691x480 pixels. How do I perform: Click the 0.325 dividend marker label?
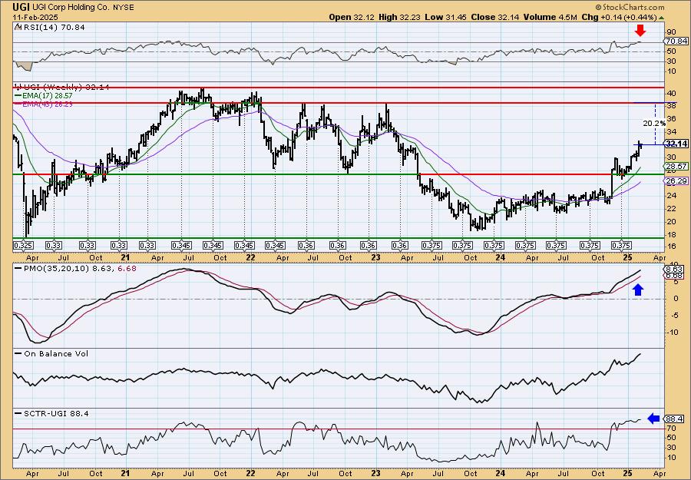(x=23, y=245)
